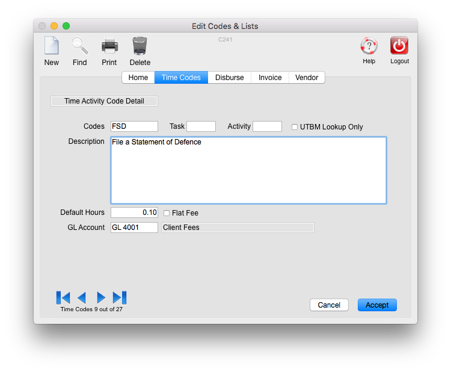Click the Print printer icon
Screen dimensions: 451x372
click(x=109, y=46)
